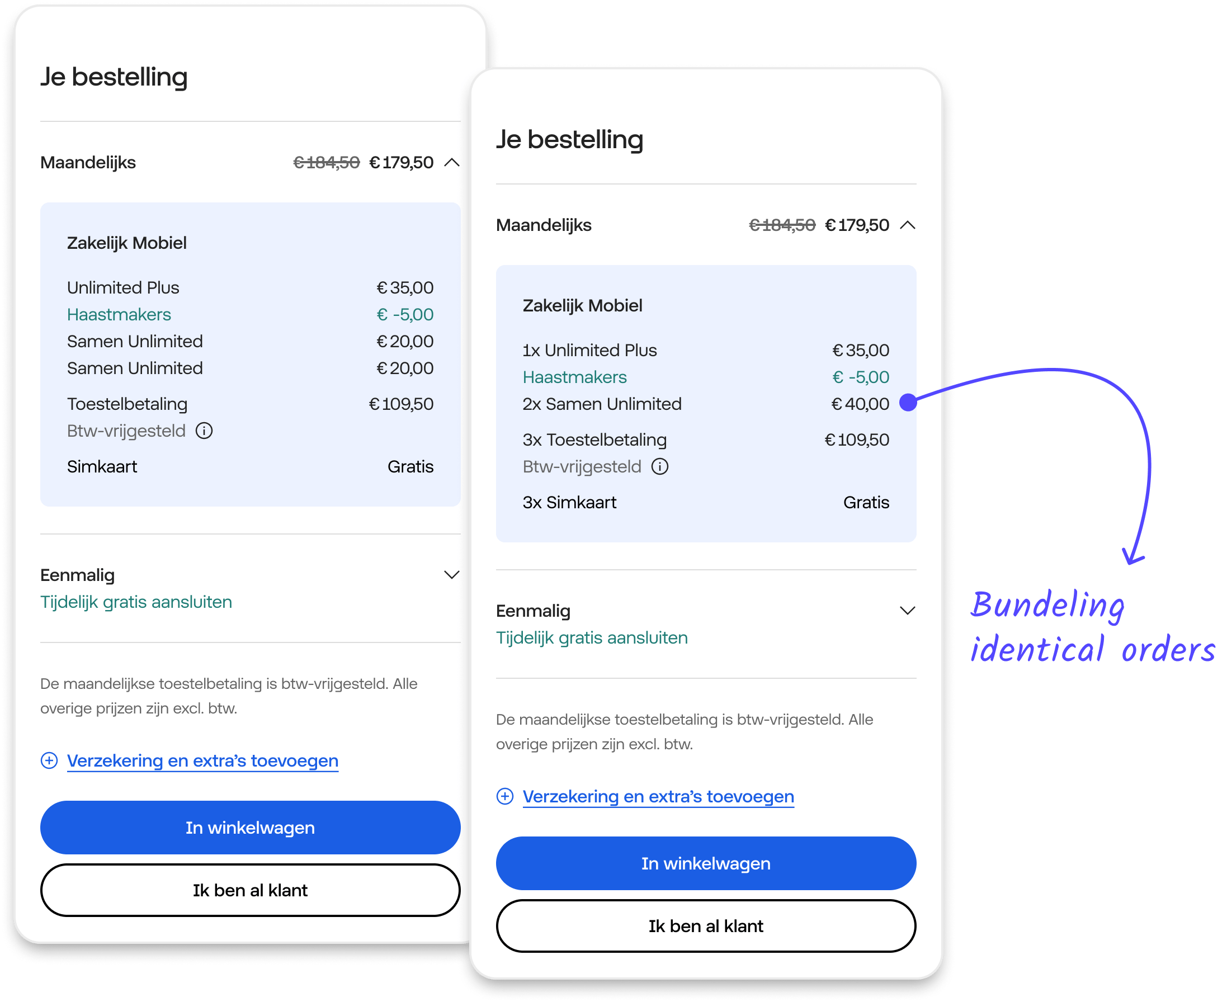Click left 'Tijdelijk gratis aansluiten' text

pos(136,602)
